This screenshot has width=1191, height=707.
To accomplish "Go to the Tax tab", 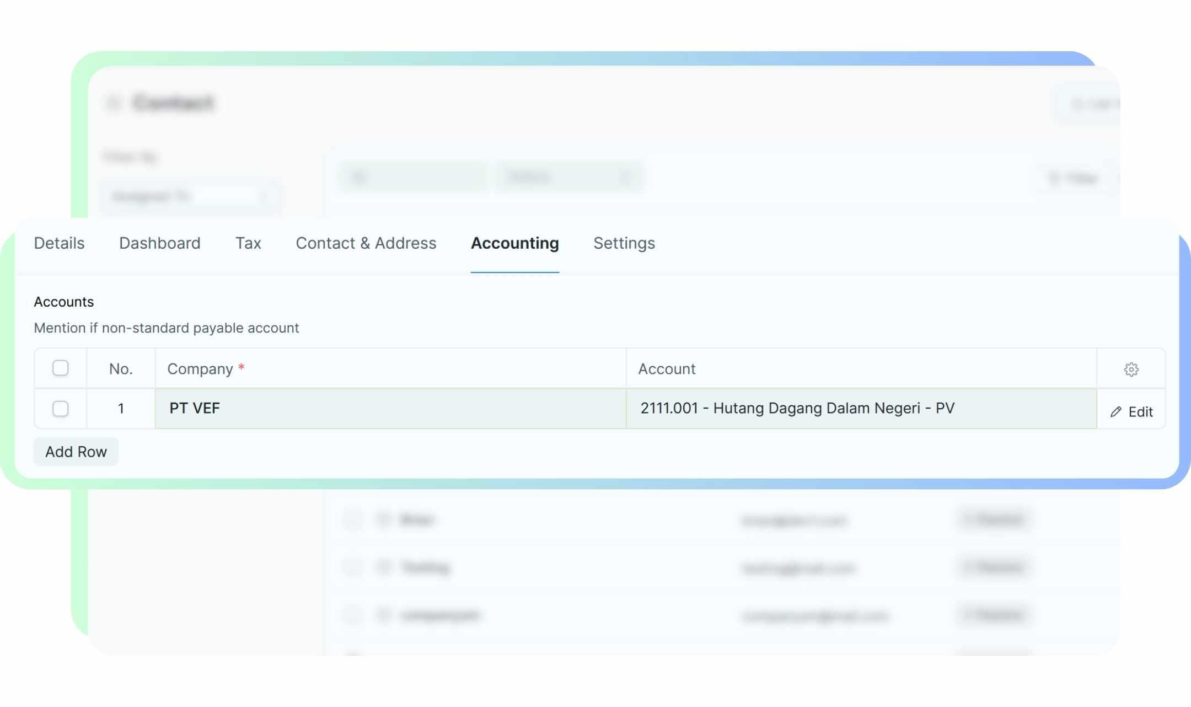I will pyautogui.click(x=248, y=243).
